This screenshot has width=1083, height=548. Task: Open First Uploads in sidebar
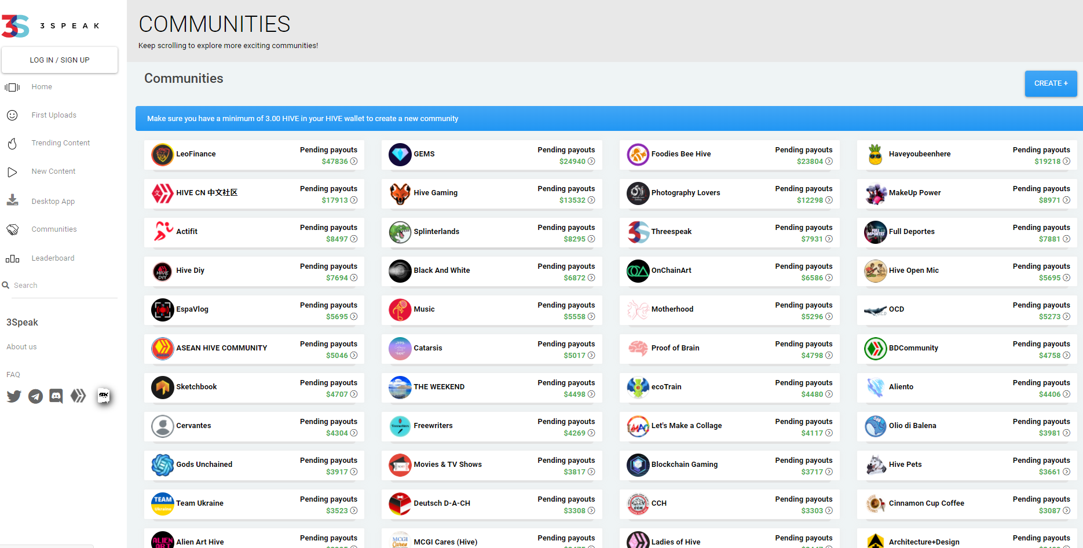click(x=54, y=115)
